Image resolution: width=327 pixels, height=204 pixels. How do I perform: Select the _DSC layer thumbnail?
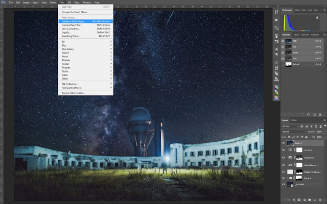point(290,185)
